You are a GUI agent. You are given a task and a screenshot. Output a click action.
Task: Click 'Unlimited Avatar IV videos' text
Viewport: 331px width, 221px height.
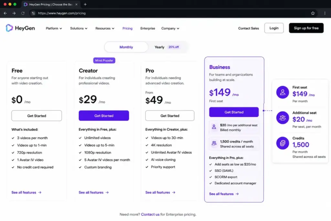tap(171, 152)
